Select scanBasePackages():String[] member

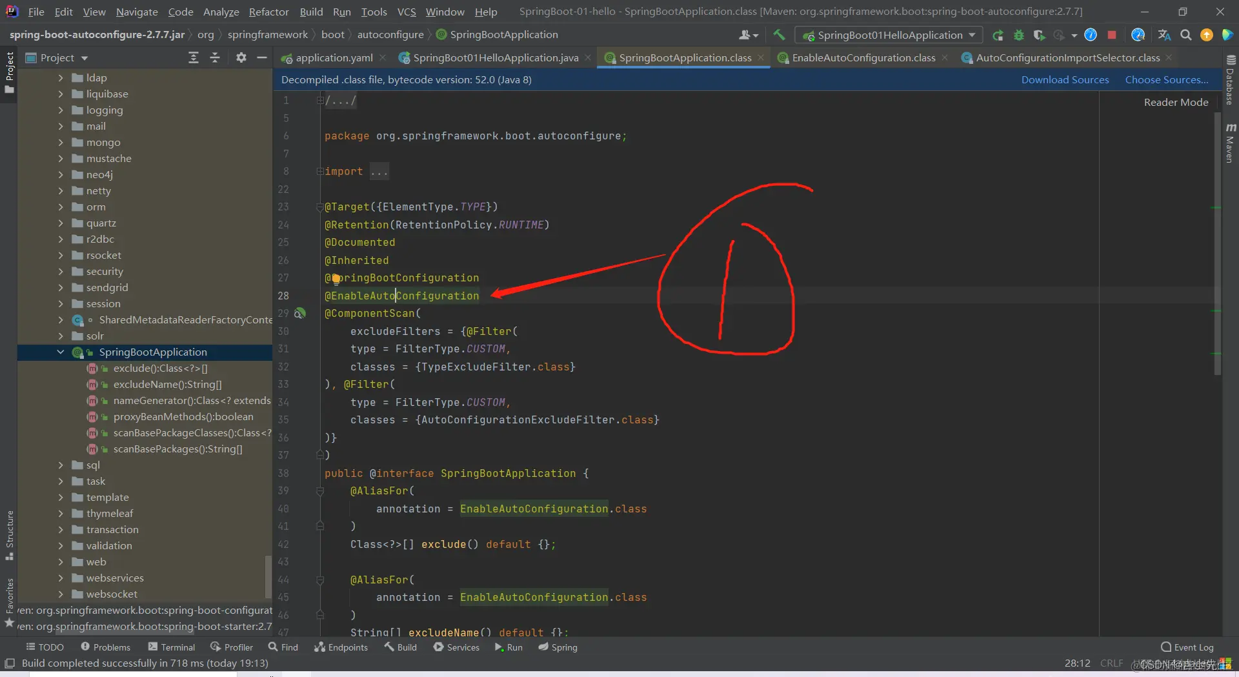coord(178,449)
